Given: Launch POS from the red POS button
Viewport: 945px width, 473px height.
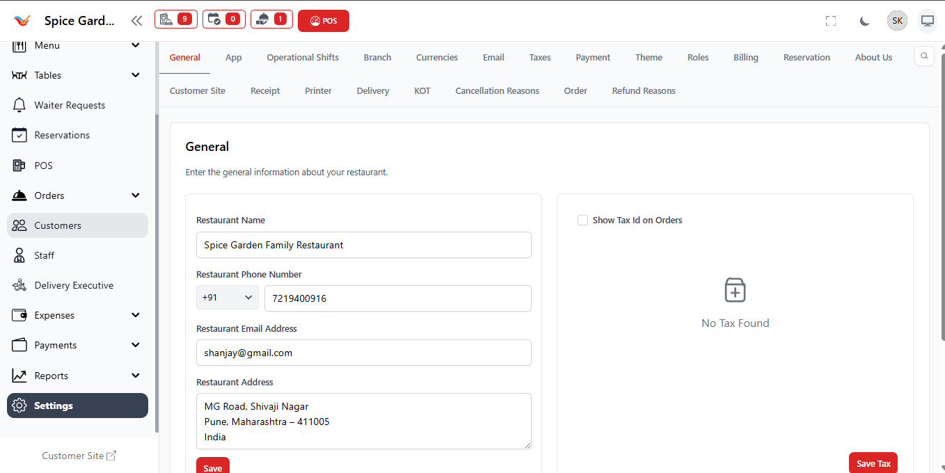Looking at the screenshot, I should (x=323, y=21).
